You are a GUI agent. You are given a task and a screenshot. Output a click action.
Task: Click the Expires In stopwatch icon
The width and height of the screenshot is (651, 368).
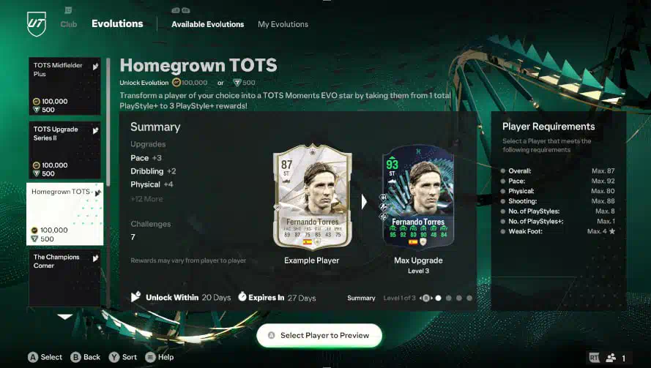[x=242, y=296]
